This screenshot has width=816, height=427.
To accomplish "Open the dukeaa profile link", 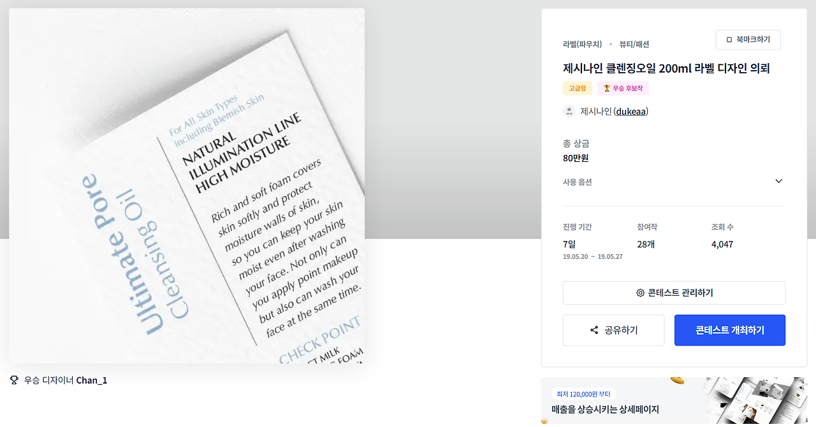I will coord(631,112).
